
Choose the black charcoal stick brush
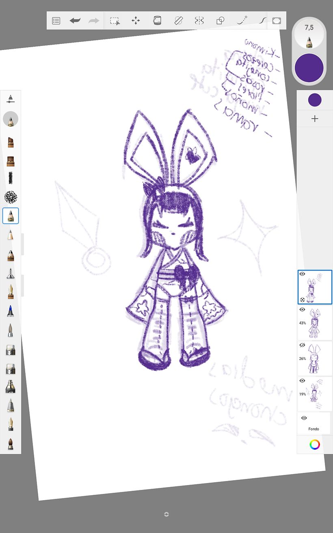(x=11, y=178)
